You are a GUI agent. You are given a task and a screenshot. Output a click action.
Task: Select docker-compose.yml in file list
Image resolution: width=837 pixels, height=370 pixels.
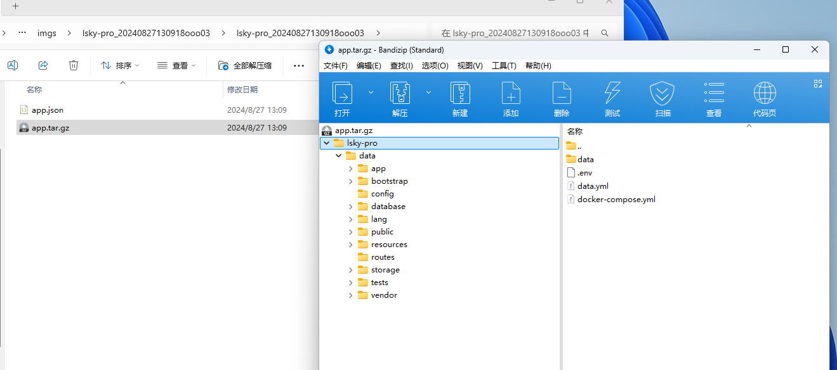click(x=610, y=199)
